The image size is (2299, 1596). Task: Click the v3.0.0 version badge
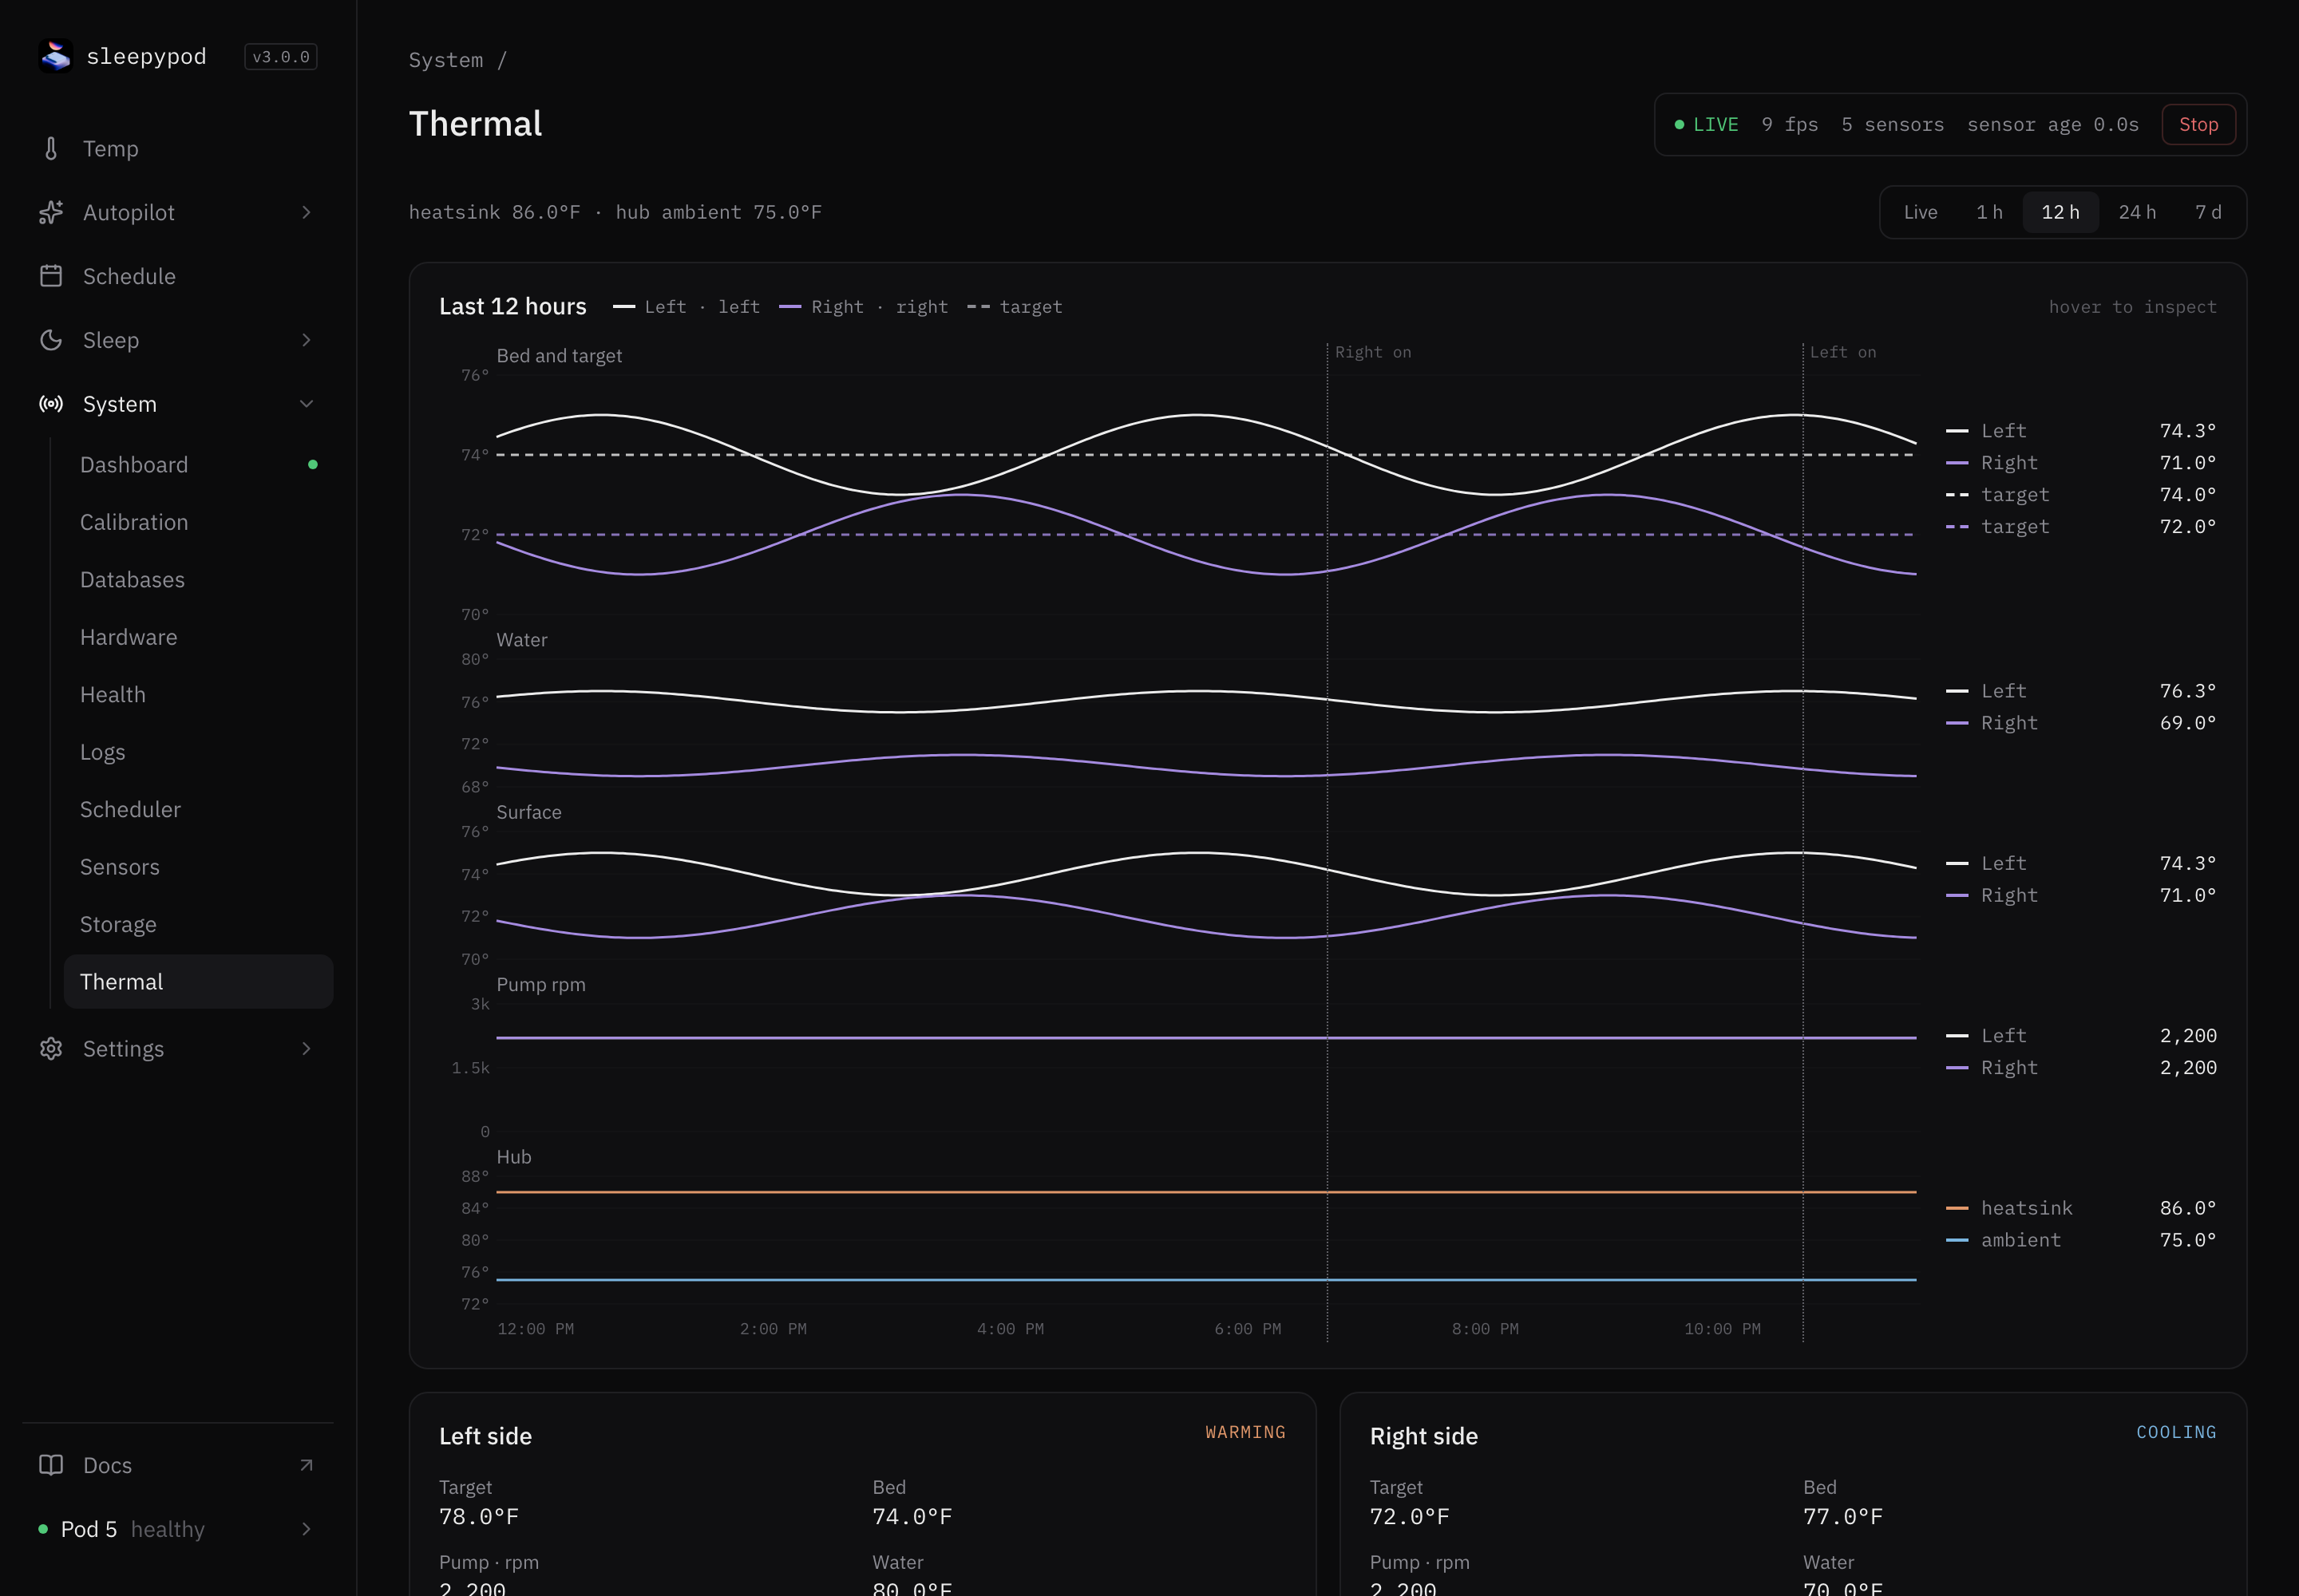(x=281, y=57)
